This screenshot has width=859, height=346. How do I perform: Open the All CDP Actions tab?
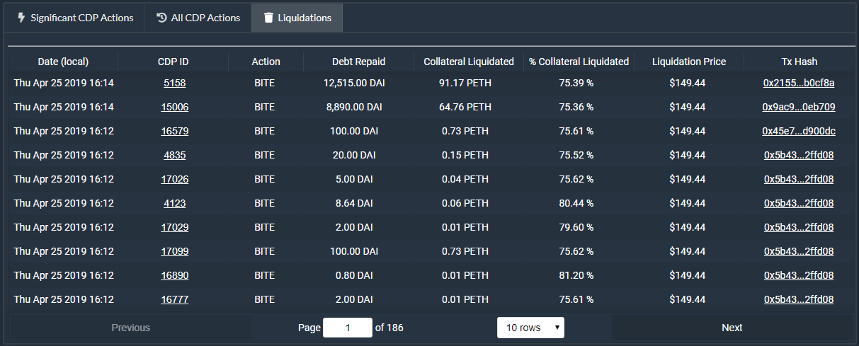point(198,18)
